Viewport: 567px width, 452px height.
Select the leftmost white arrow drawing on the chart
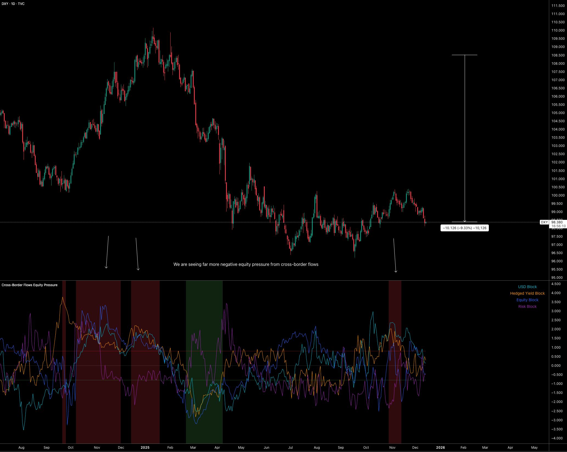point(107,252)
